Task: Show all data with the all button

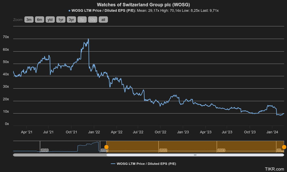Action: [x=103, y=19]
